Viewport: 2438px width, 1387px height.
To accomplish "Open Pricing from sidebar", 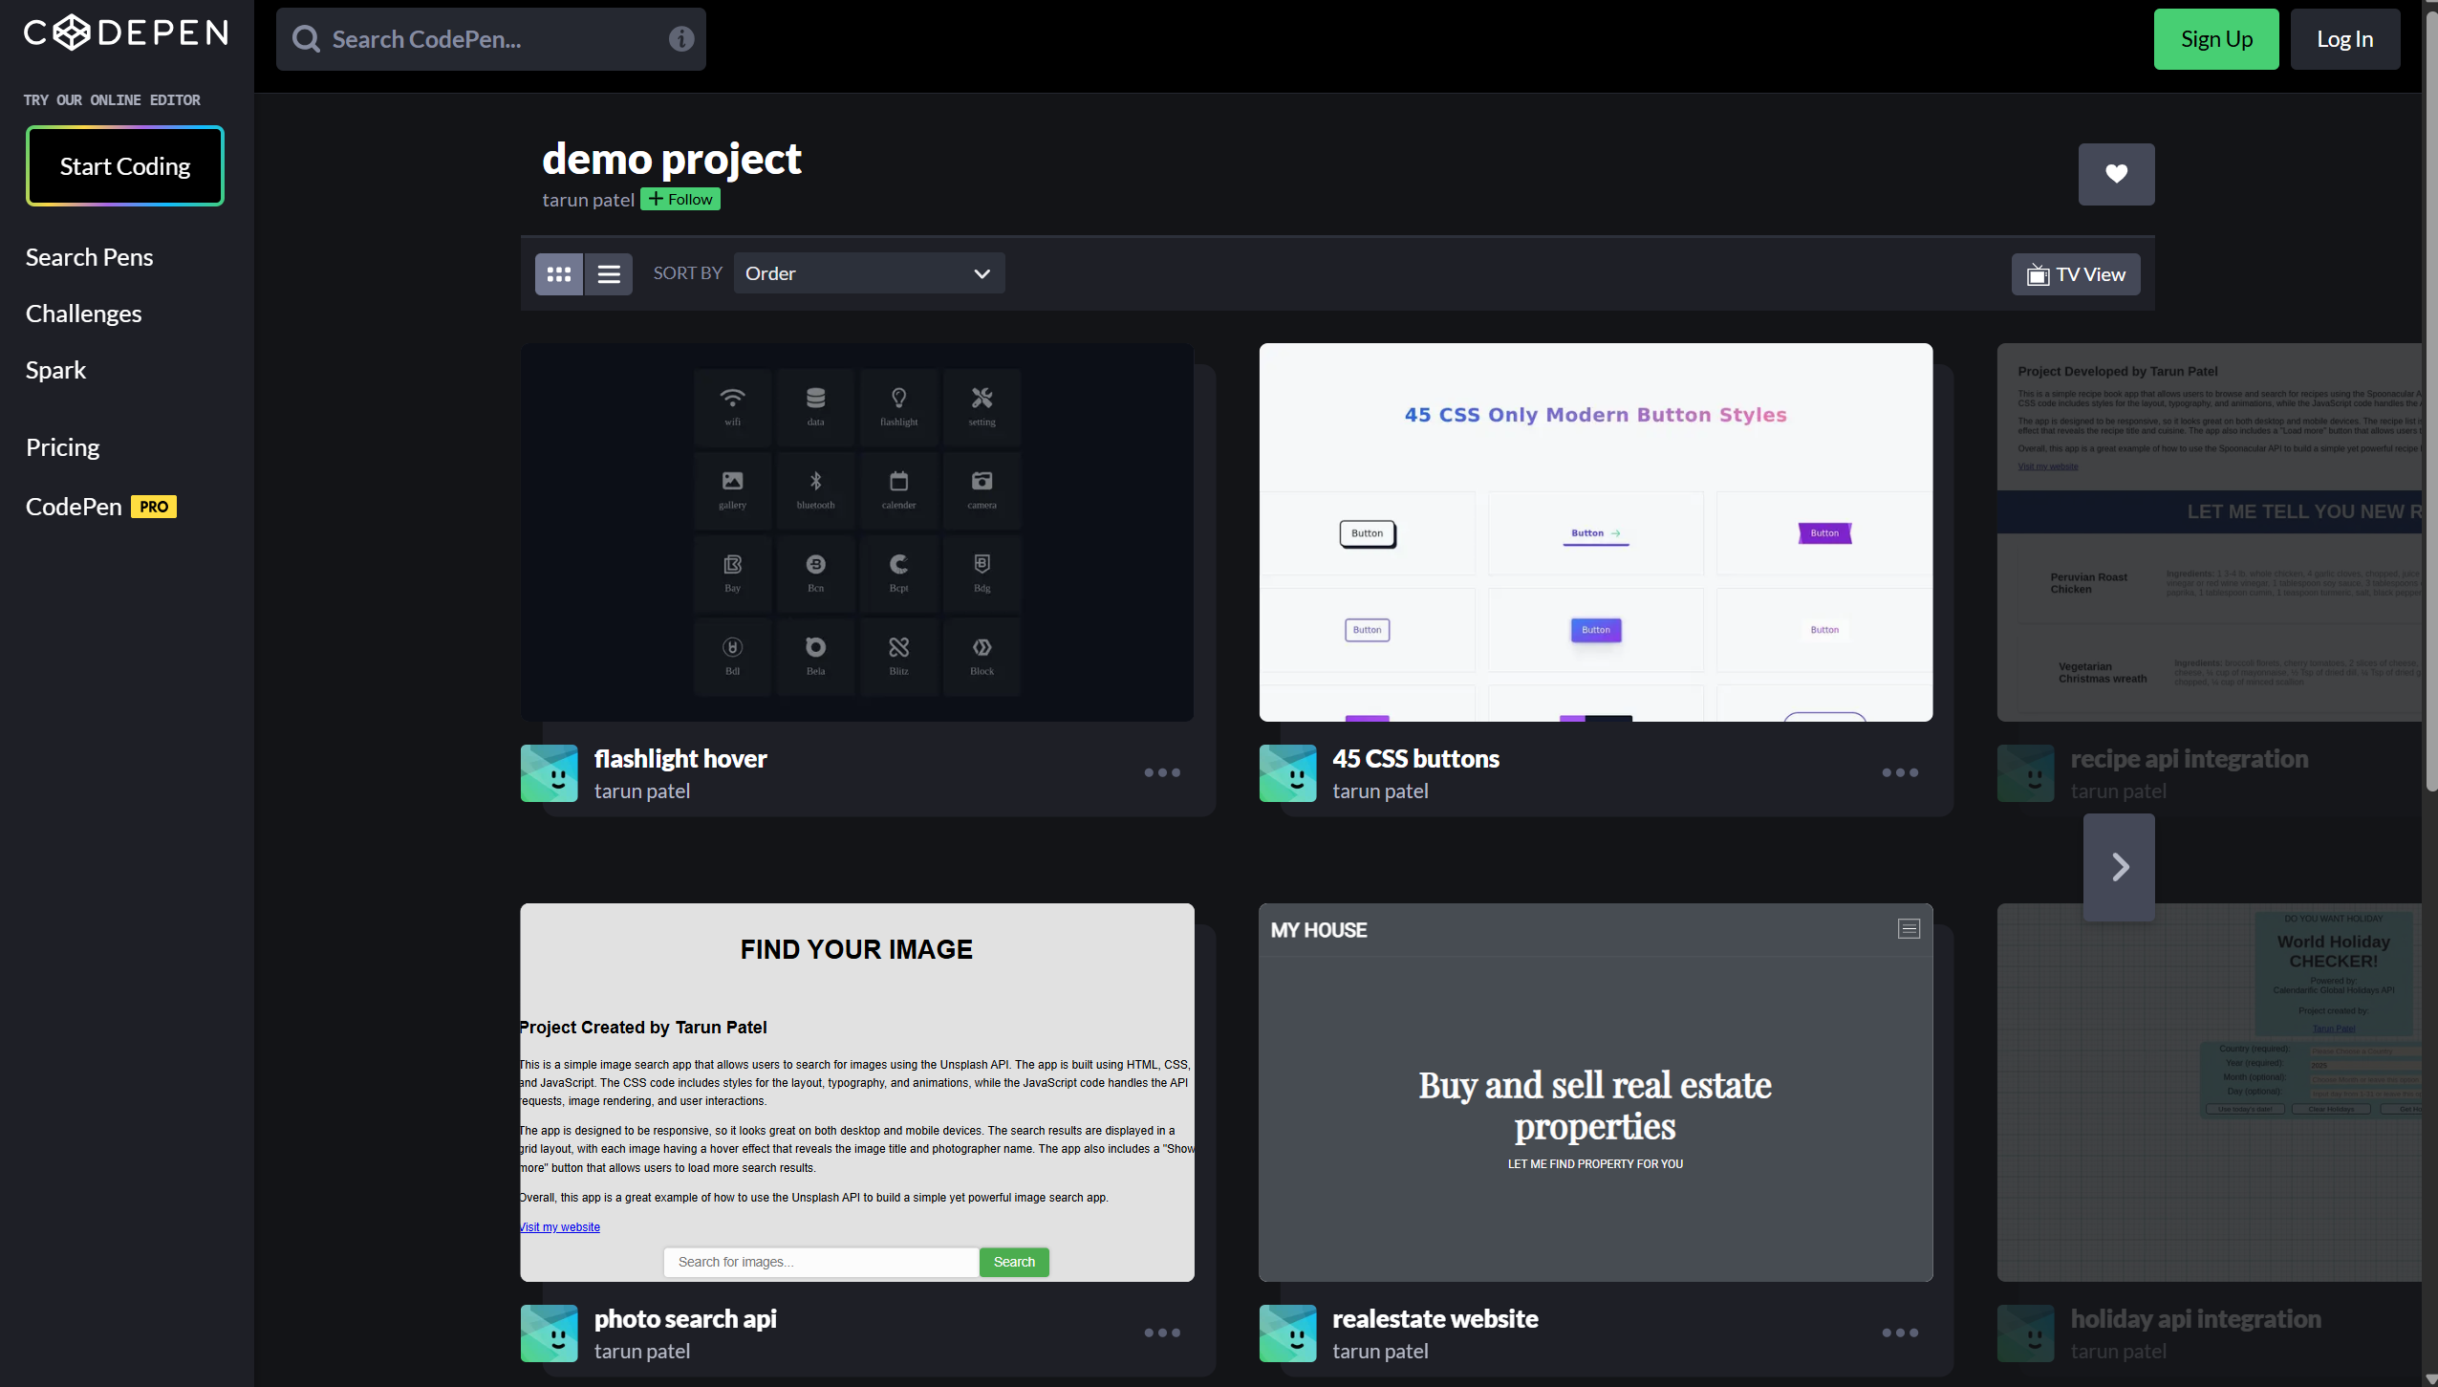I will pos(63,447).
